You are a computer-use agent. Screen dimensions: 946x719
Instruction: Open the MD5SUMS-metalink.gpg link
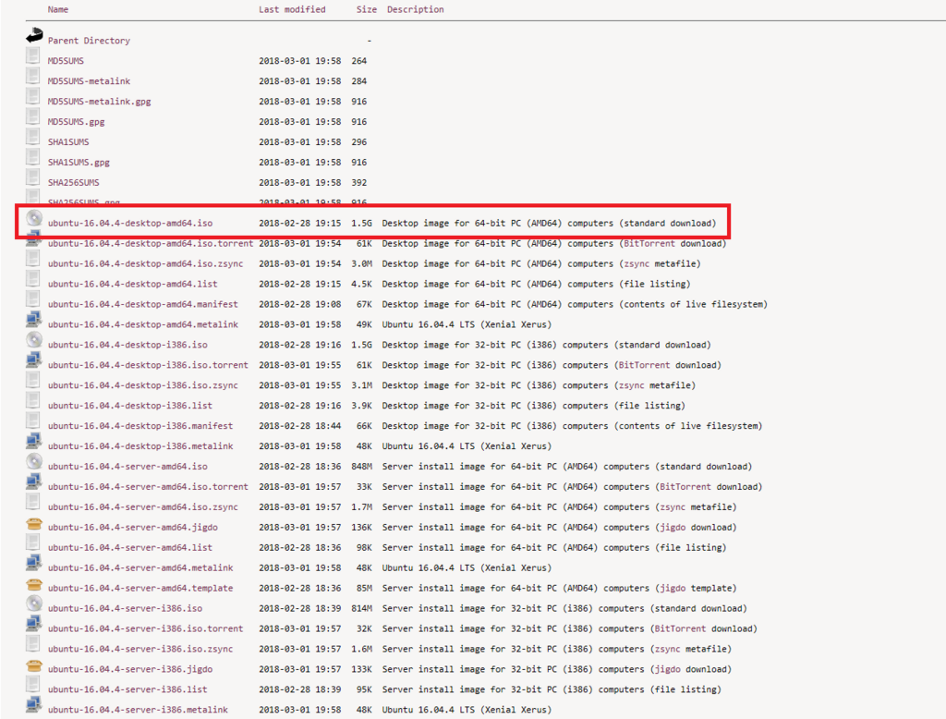tap(100, 102)
